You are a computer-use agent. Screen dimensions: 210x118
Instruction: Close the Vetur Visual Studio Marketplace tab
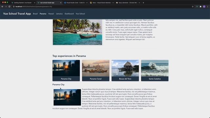pos(113,3)
